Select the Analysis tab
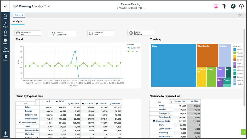 click(x=18, y=21)
